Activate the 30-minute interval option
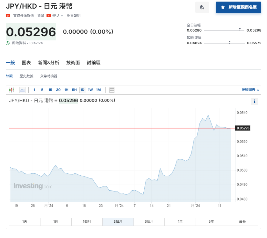Screen dimensions: 267x238 pos(58,90)
